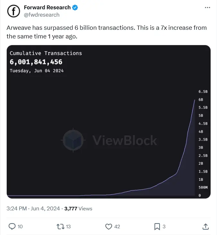Click the like count 42
This screenshot has width=217, height=235.
[117, 226]
